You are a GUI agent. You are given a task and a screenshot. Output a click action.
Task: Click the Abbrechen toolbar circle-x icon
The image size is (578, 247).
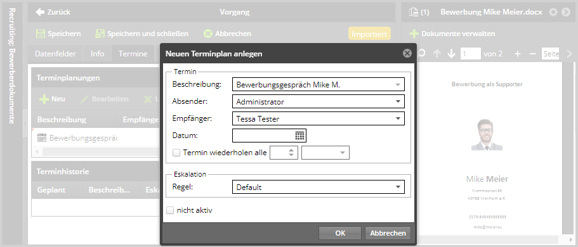click(x=208, y=34)
